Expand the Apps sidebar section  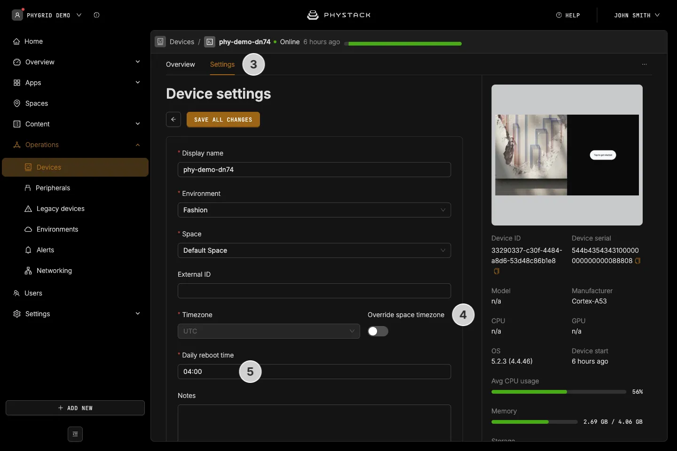138,83
